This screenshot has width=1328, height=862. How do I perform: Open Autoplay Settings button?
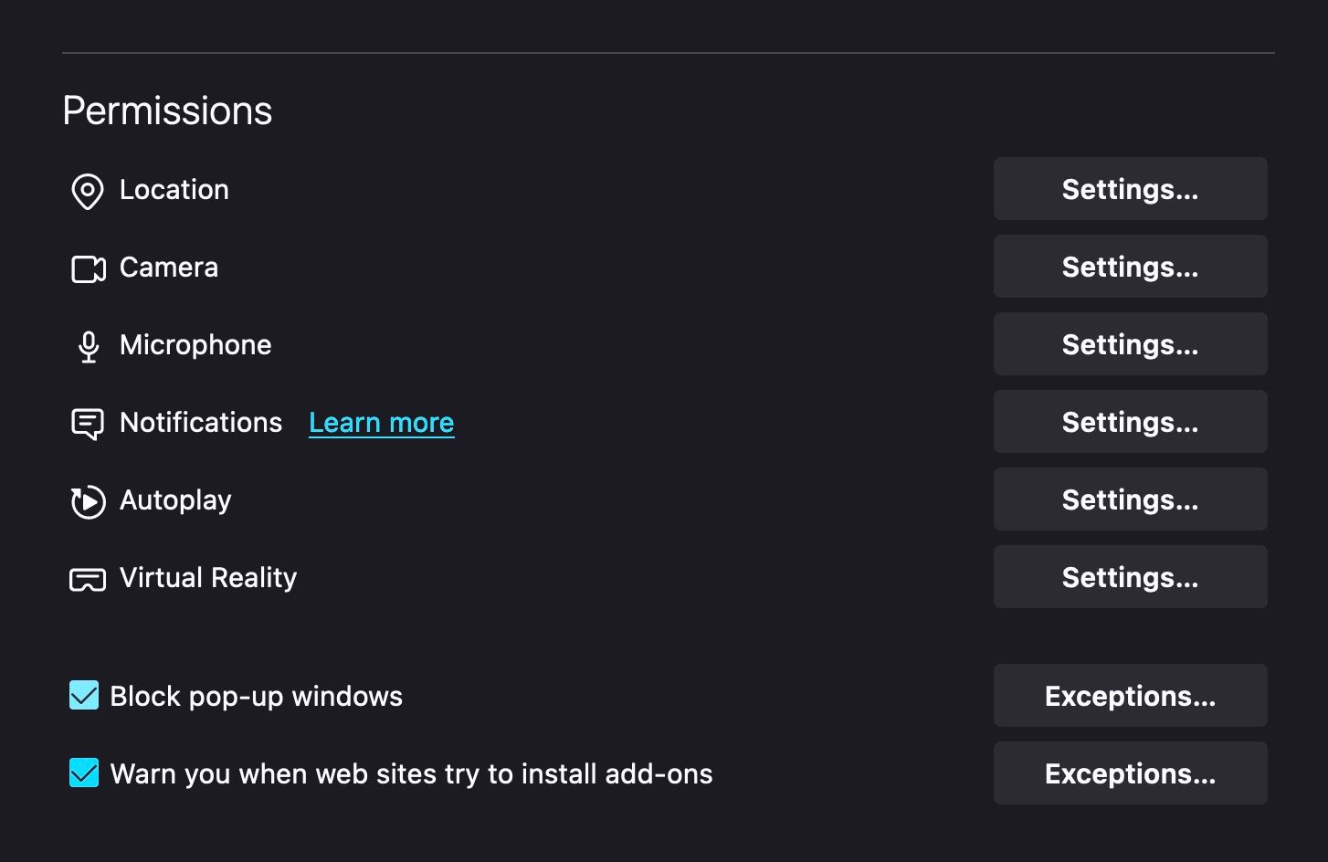pos(1130,499)
